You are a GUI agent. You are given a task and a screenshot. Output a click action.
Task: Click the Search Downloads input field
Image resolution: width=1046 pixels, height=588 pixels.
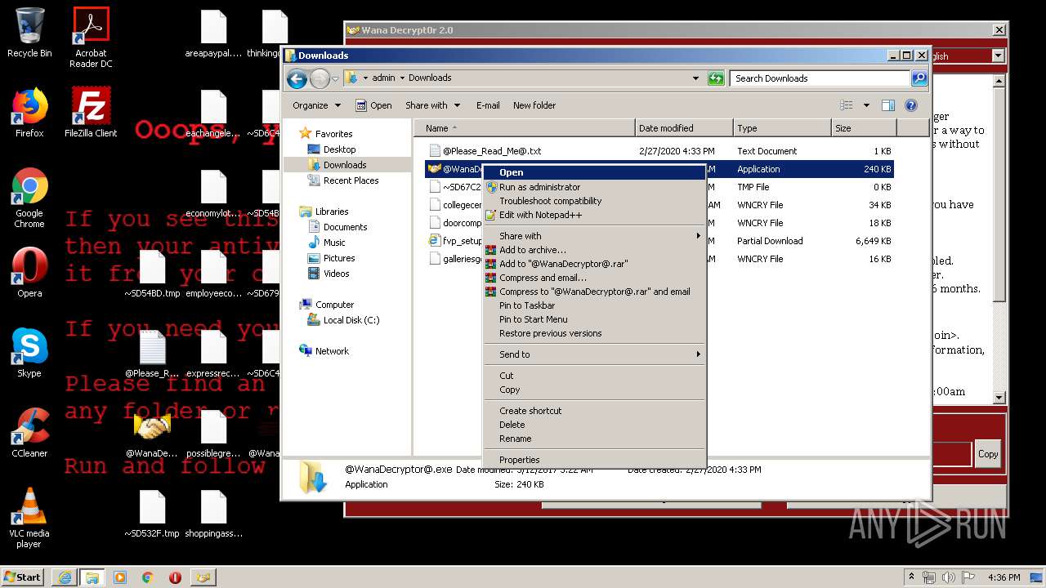[x=820, y=78]
